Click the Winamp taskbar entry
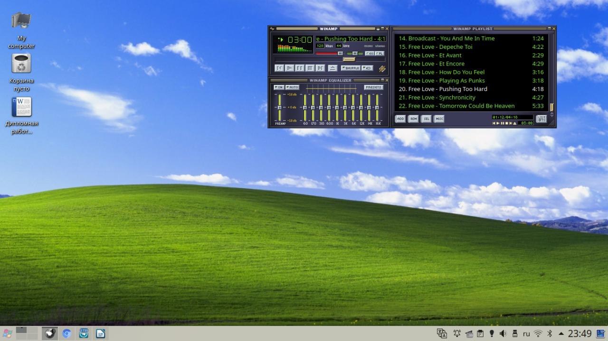Image resolution: width=608 pixels, height=341 pixels. point(49,333)
